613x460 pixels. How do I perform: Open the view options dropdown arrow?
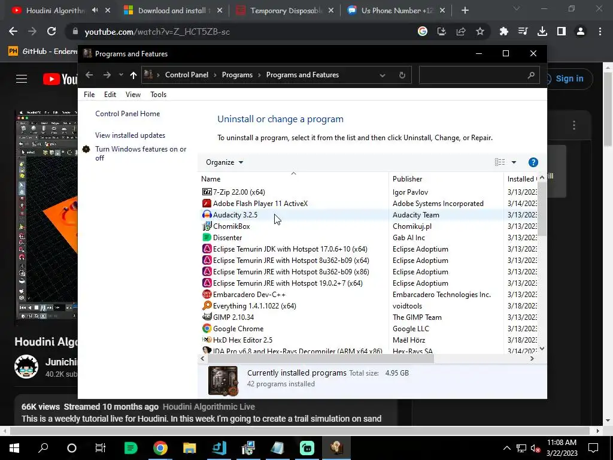(x=514, y=162)
